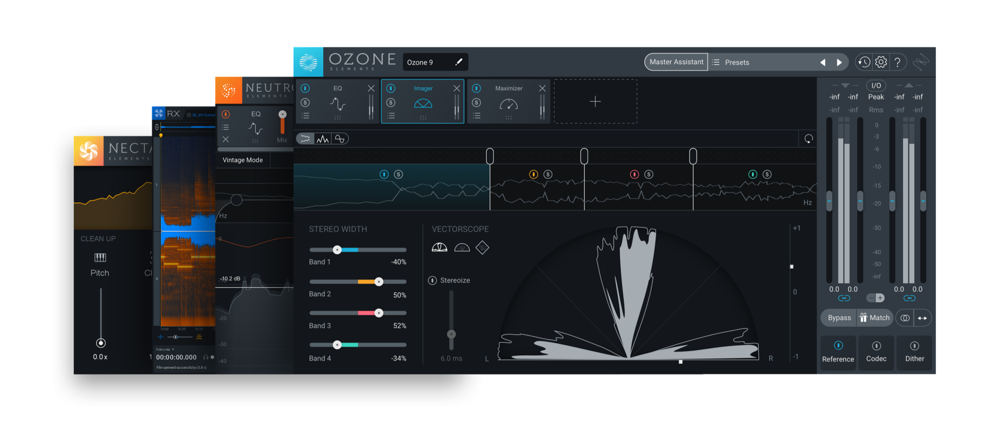Reset the crossover view circular arrow icon
The width and height of the screenshot is (982, 430).
808,139
